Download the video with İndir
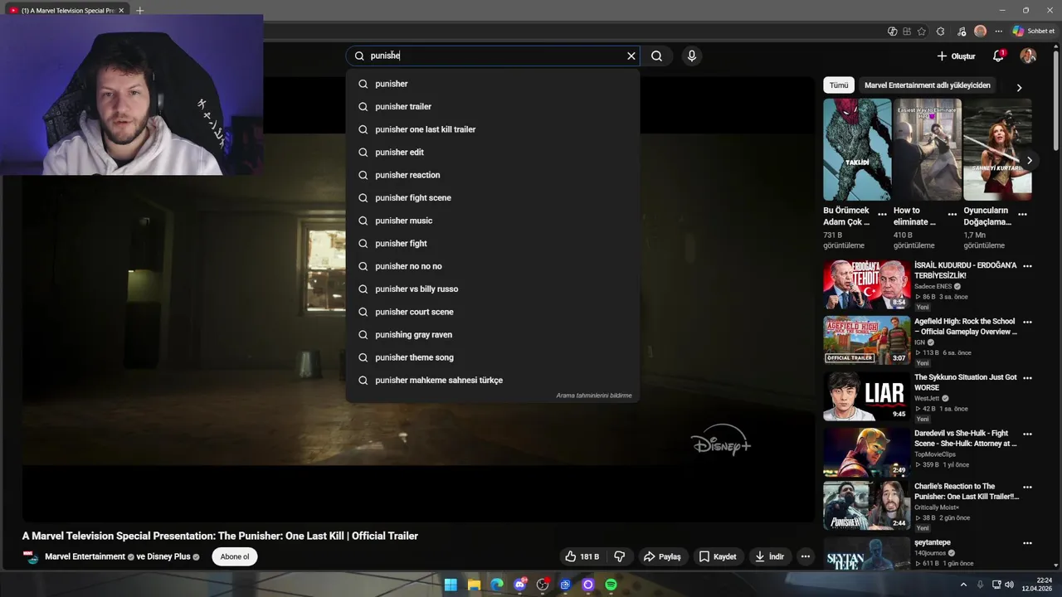Screen dimensions: 1062x597 point(769,556)
